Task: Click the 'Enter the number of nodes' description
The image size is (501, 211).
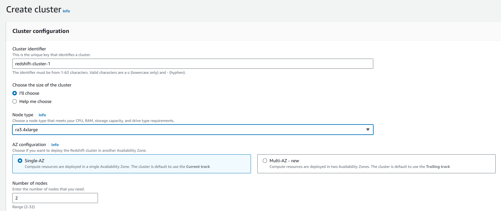Action: [48, 189]
